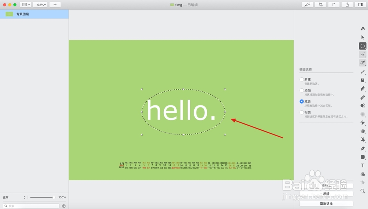Select the Clone stamp tool
Image resolution: width=368 pixels, height=209 pixels.
(x=362, y=106)
